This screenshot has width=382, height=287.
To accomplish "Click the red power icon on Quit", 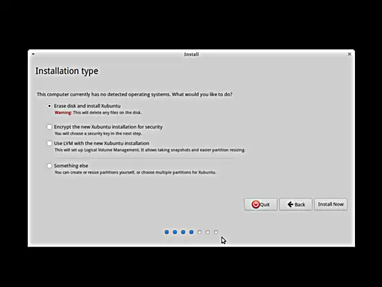I will pyautogui.click(x=256, y=204).
